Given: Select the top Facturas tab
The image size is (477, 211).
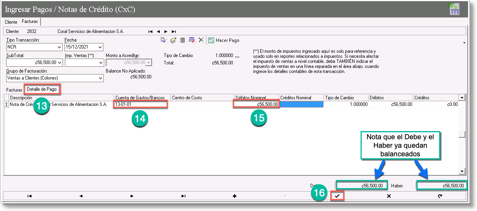Looking at the screenshot, I should [30, 22].
